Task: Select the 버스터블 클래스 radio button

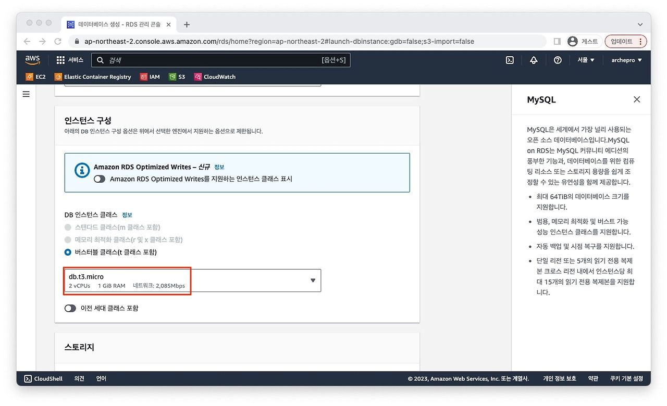Action: (x=68, y=252)
